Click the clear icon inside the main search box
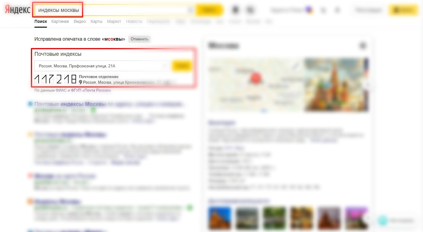Screen dimensions: 423x232 190,10
